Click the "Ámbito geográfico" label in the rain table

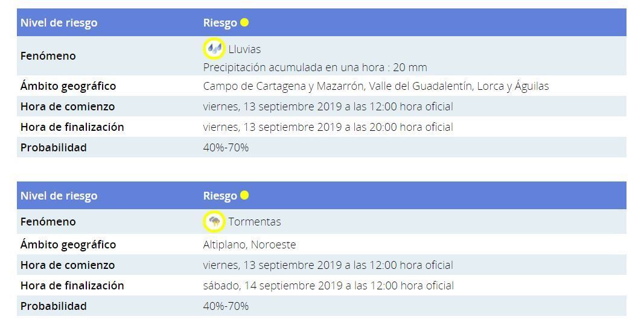(x=68, y=86)
